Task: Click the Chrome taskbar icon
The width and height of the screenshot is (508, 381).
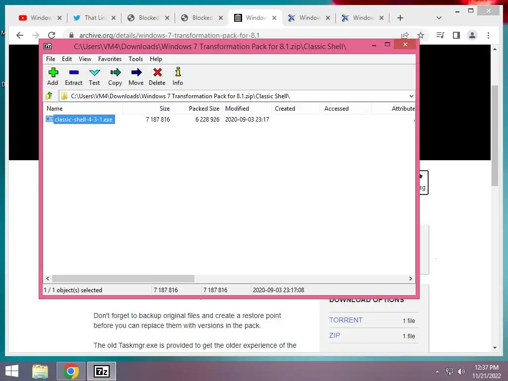Action: click(71, 371)
